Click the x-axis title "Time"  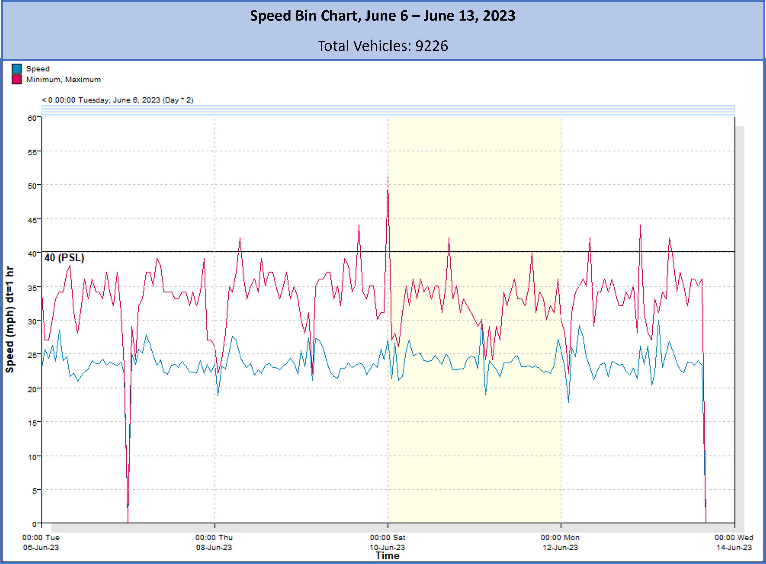pyautogui.click(x=387, y=556)
